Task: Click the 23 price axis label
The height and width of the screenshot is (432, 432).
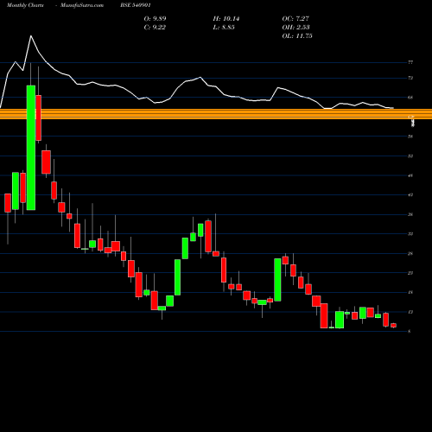Action: pos(410,273)
